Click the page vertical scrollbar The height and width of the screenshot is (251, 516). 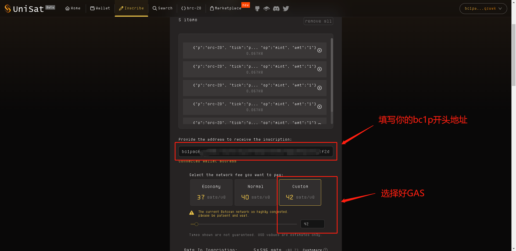tap(514, 55)
